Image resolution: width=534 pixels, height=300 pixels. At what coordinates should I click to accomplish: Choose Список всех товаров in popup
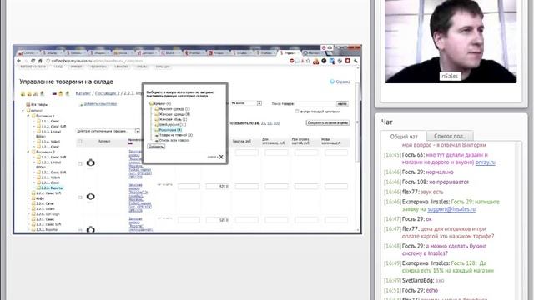pos(174,140)
